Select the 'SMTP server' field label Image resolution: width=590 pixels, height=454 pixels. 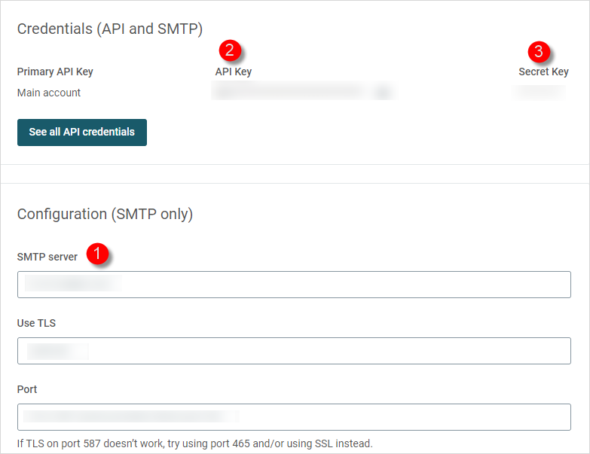[x=47, y=257]
